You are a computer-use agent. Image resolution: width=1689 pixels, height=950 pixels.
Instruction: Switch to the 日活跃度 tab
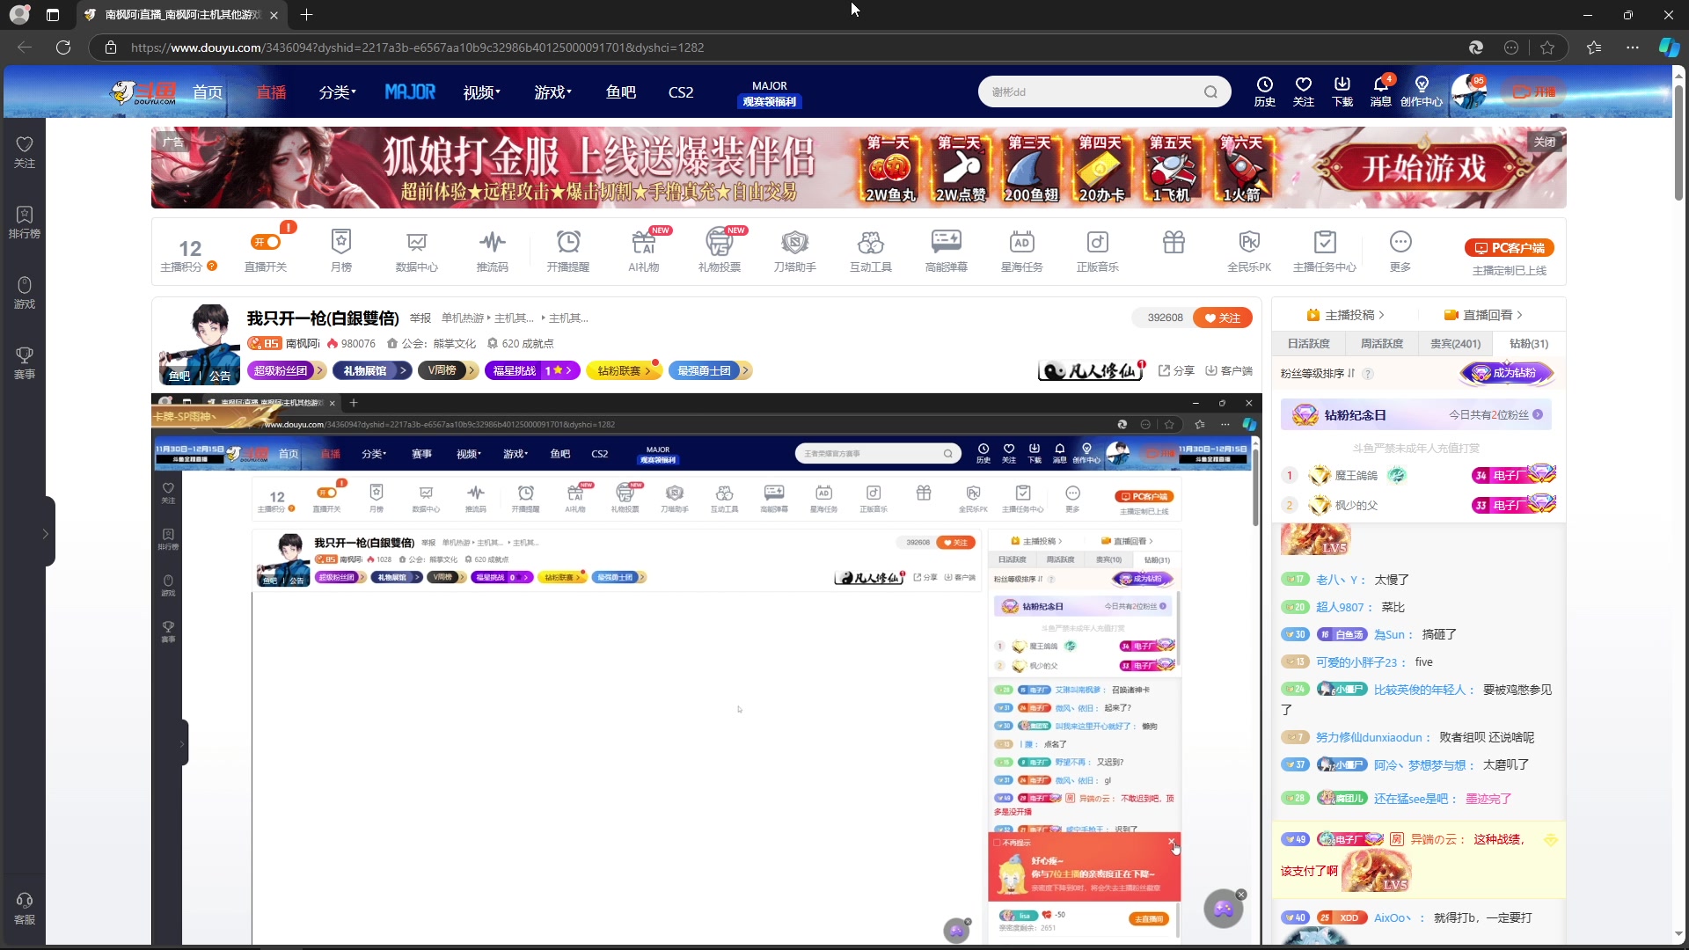1308,344
